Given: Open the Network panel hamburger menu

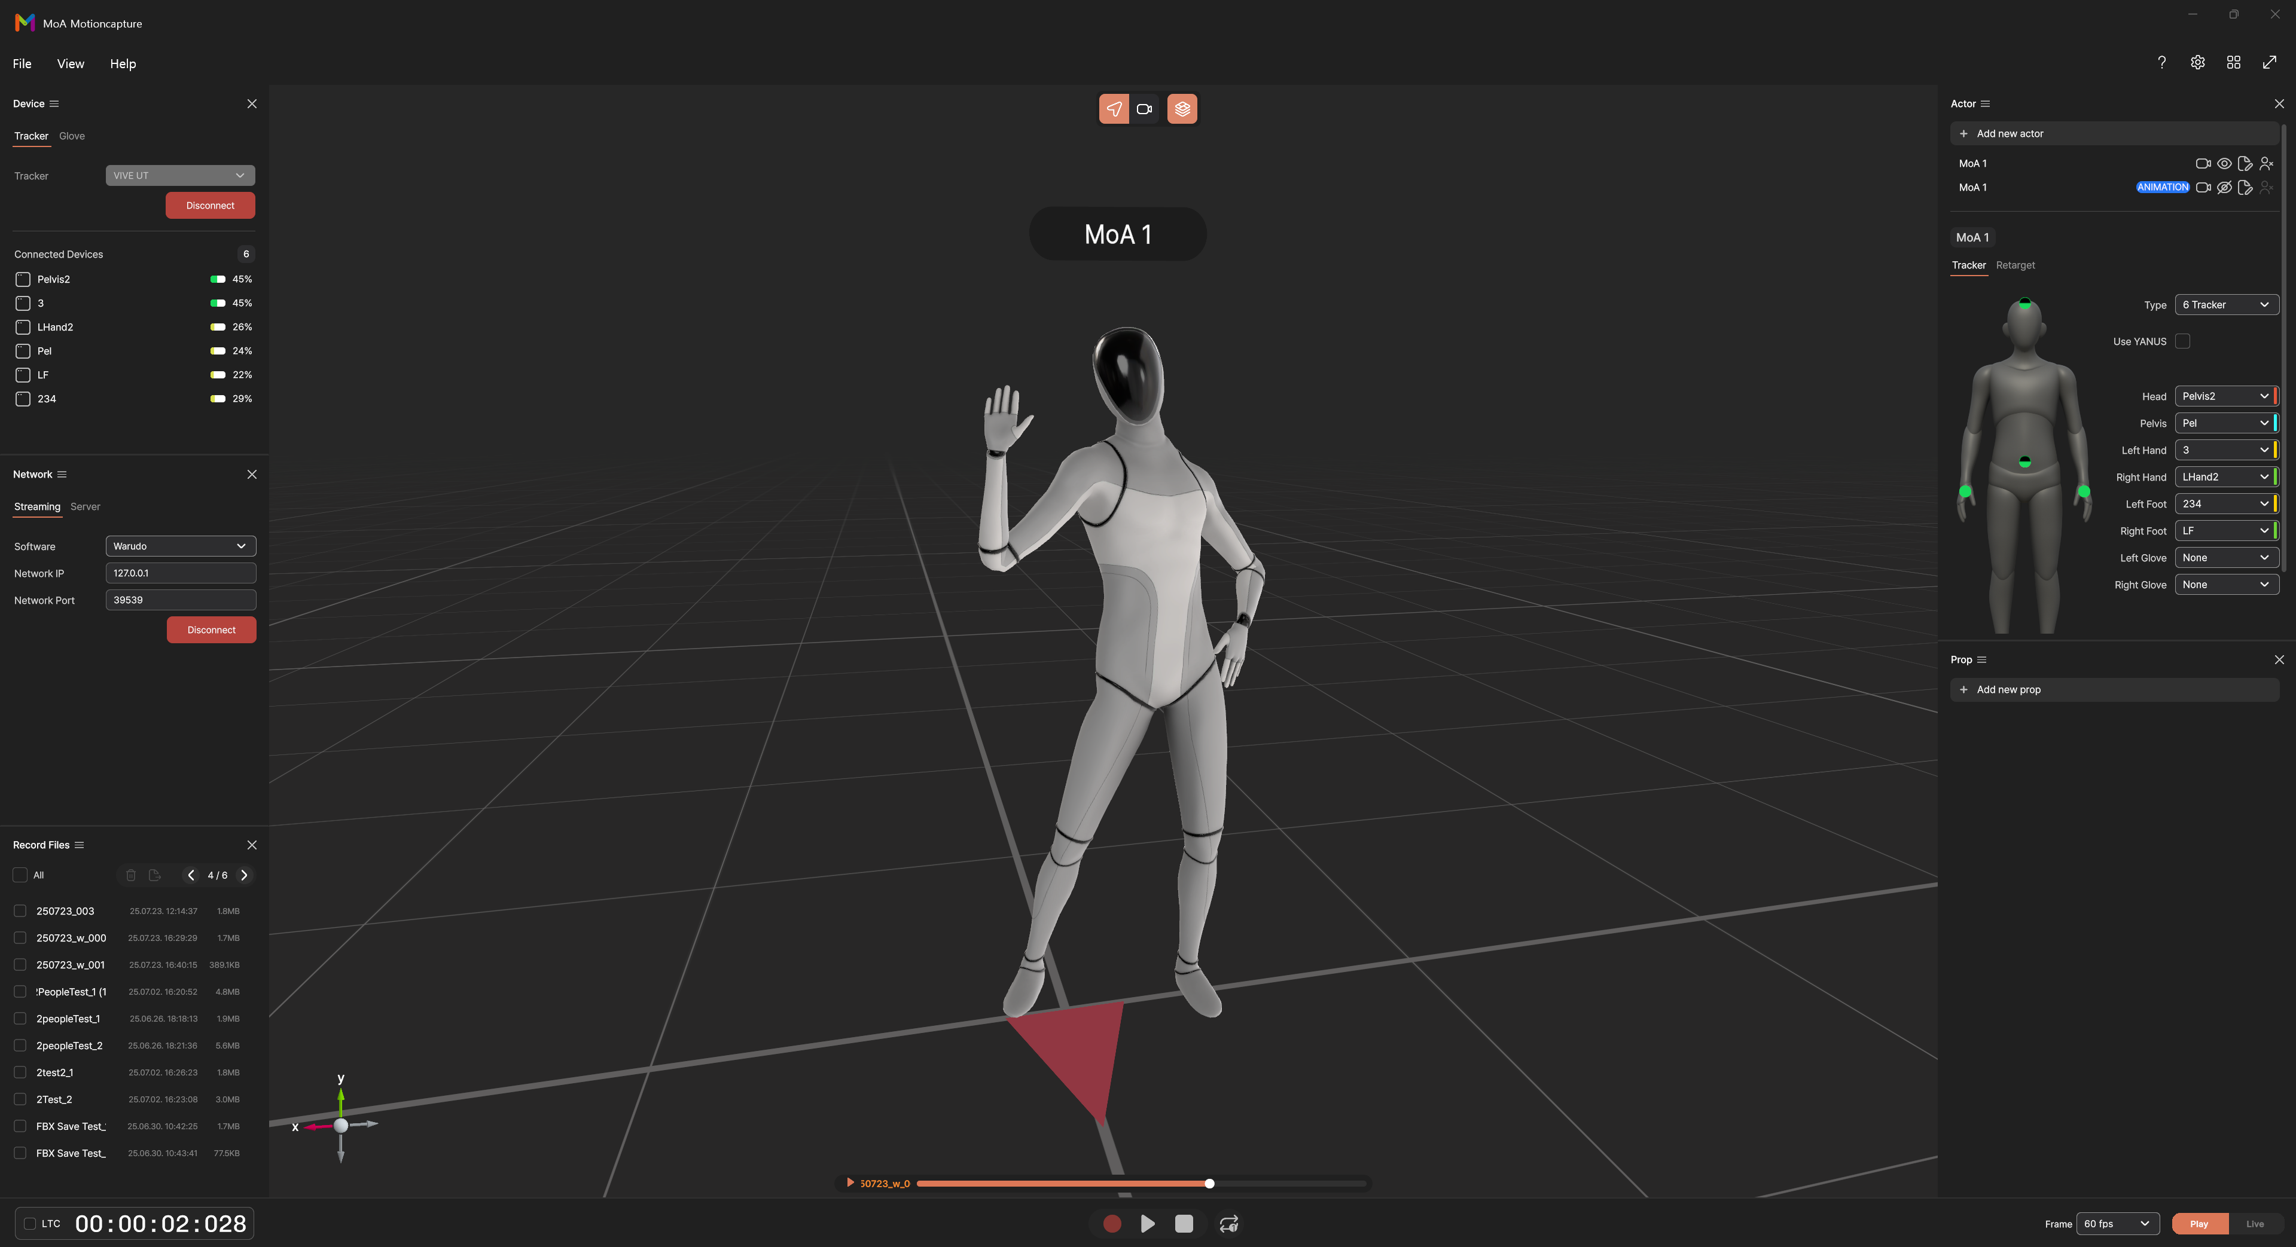Looking at the screenshot, I should click(x=62, y=474).
